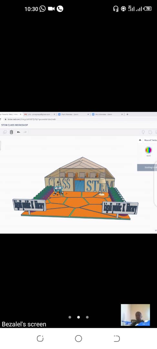Click the Solid label under the color circle
157x349 pixels.
[x=148, y=155]
